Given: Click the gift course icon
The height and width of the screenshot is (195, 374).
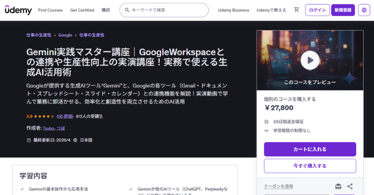Looking at the screenshot, I should 338,186.
